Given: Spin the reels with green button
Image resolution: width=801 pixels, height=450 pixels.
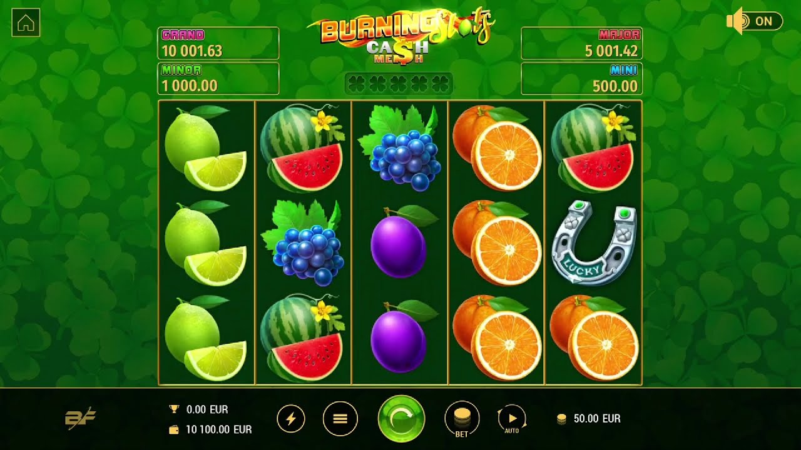Looking at the screenshot, I should point(401,419).
